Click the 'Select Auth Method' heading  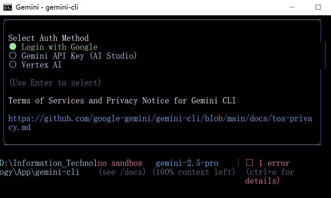coord(48,38)
